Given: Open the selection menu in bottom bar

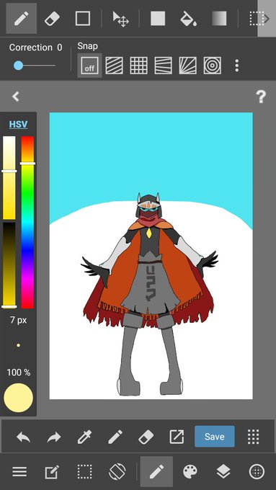Looking at the screenshot, I should (85, 471).
